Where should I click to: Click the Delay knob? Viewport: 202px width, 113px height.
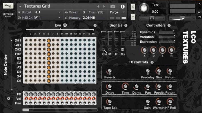click(109, 86)
